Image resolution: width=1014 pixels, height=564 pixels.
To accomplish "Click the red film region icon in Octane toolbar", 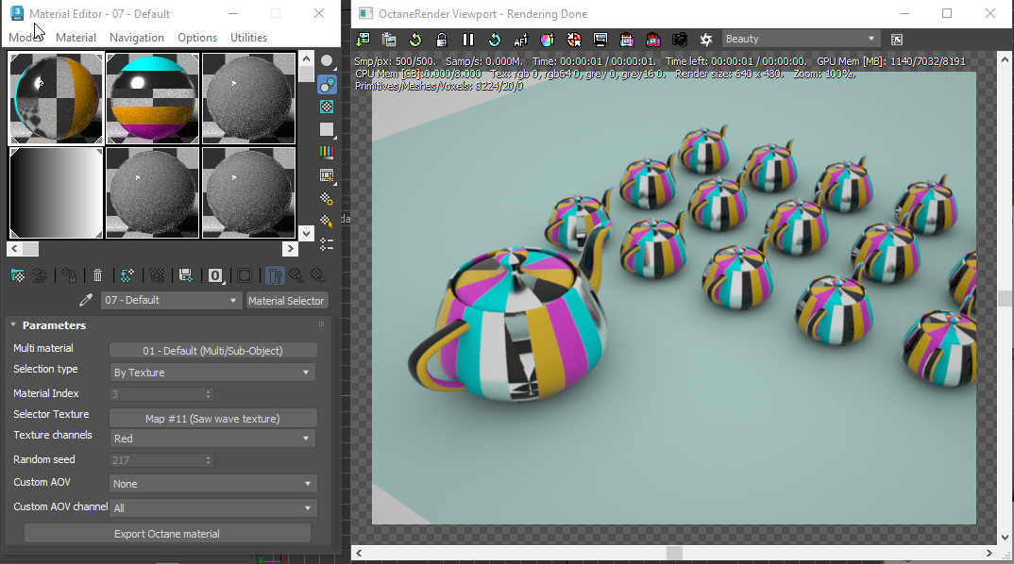I will (653, 40).
